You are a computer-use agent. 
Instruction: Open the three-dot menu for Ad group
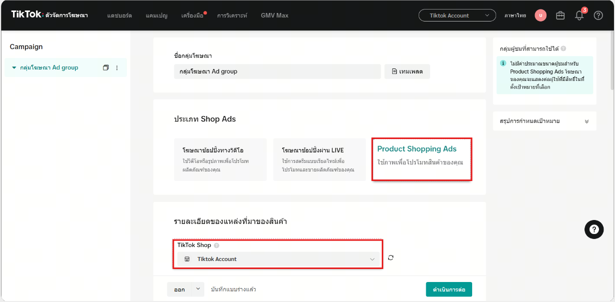point(117,68)
